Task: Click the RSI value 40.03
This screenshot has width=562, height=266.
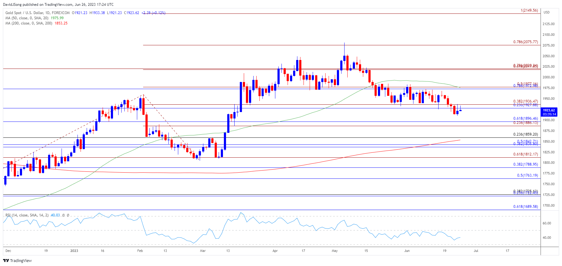Action: [x=55, y=215]
